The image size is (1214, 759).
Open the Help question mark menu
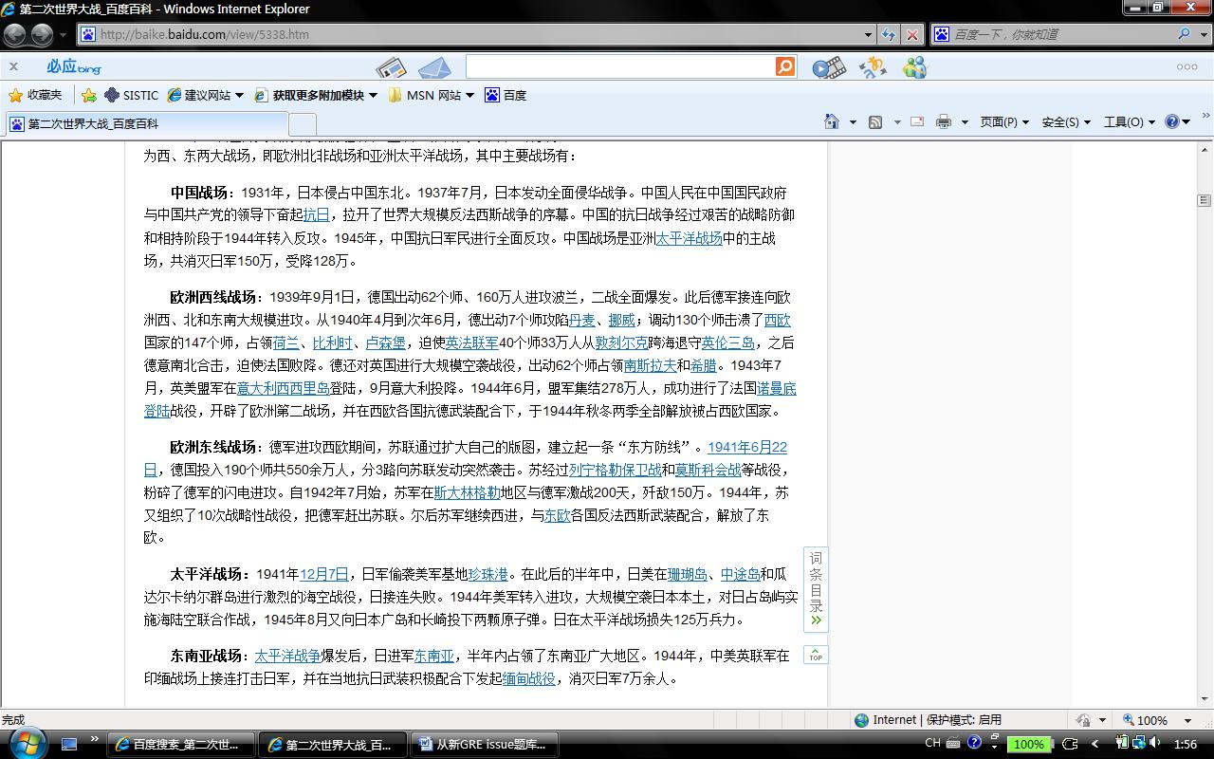pyautogui.click(x=1177, y=121)
